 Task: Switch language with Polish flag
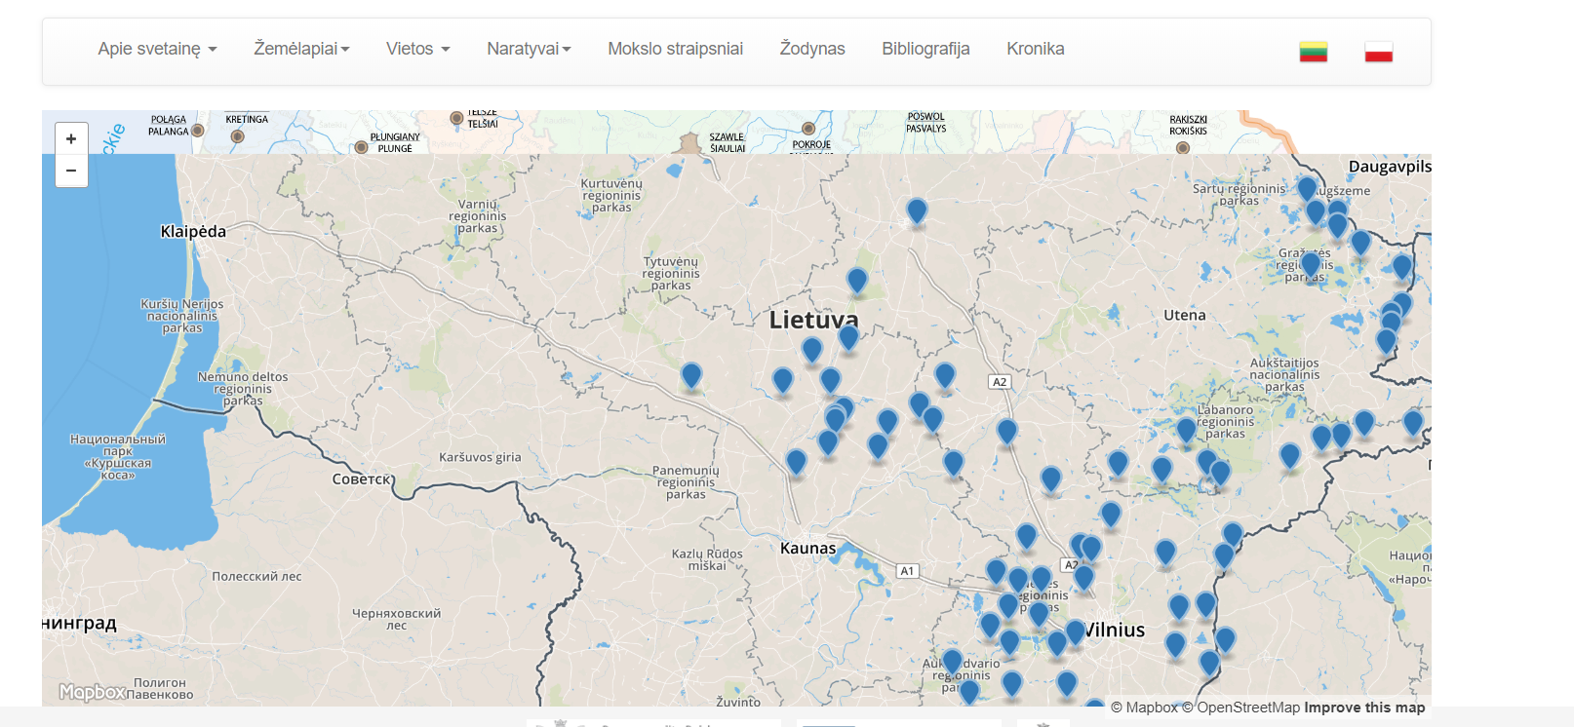point(1378,52)
